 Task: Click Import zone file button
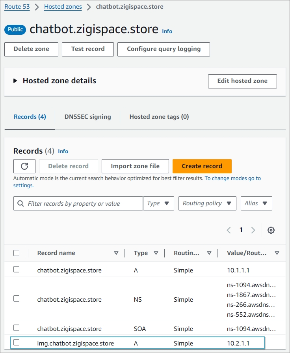point(135,166)
